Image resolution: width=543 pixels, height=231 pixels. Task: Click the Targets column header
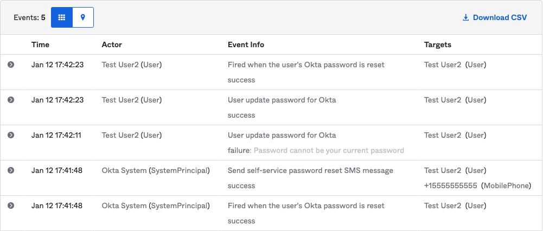pyautogui.click(x=438, y=44)
